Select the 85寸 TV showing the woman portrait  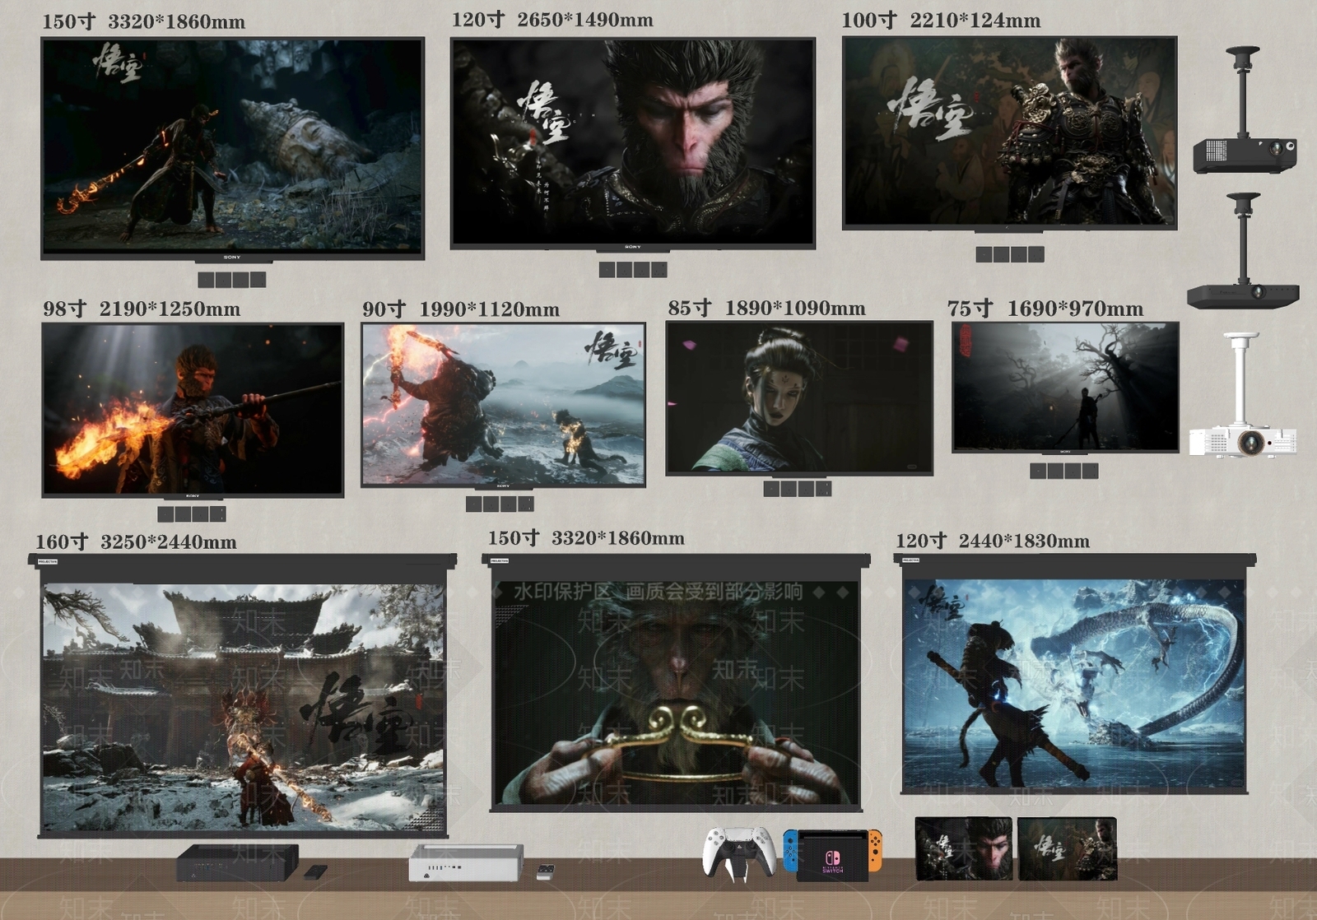[799, 398]
